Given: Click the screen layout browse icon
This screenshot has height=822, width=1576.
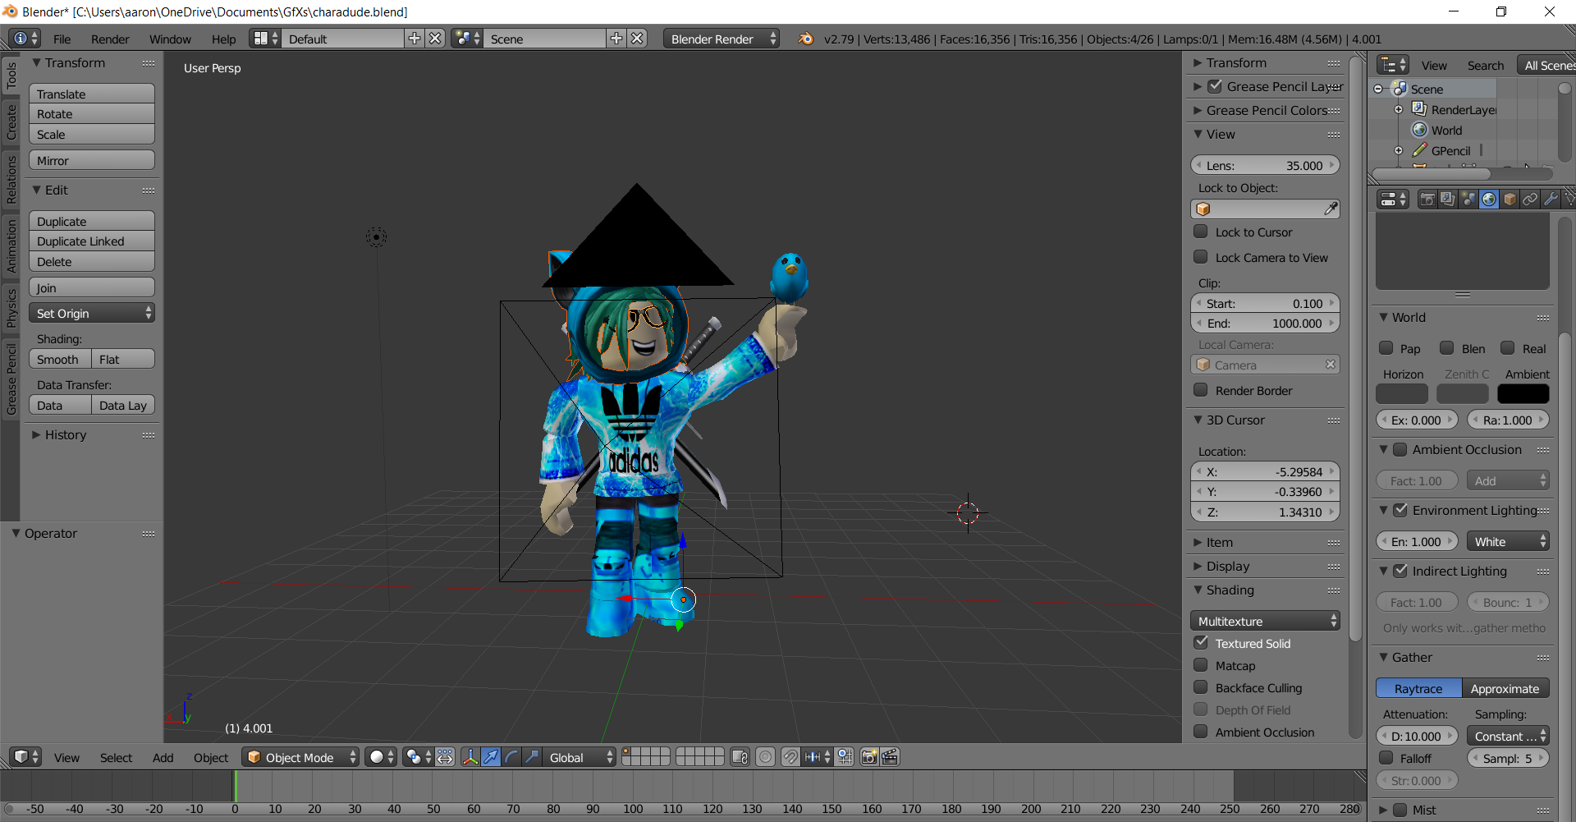Looking at the screenshot, I should tap(265, 39).
